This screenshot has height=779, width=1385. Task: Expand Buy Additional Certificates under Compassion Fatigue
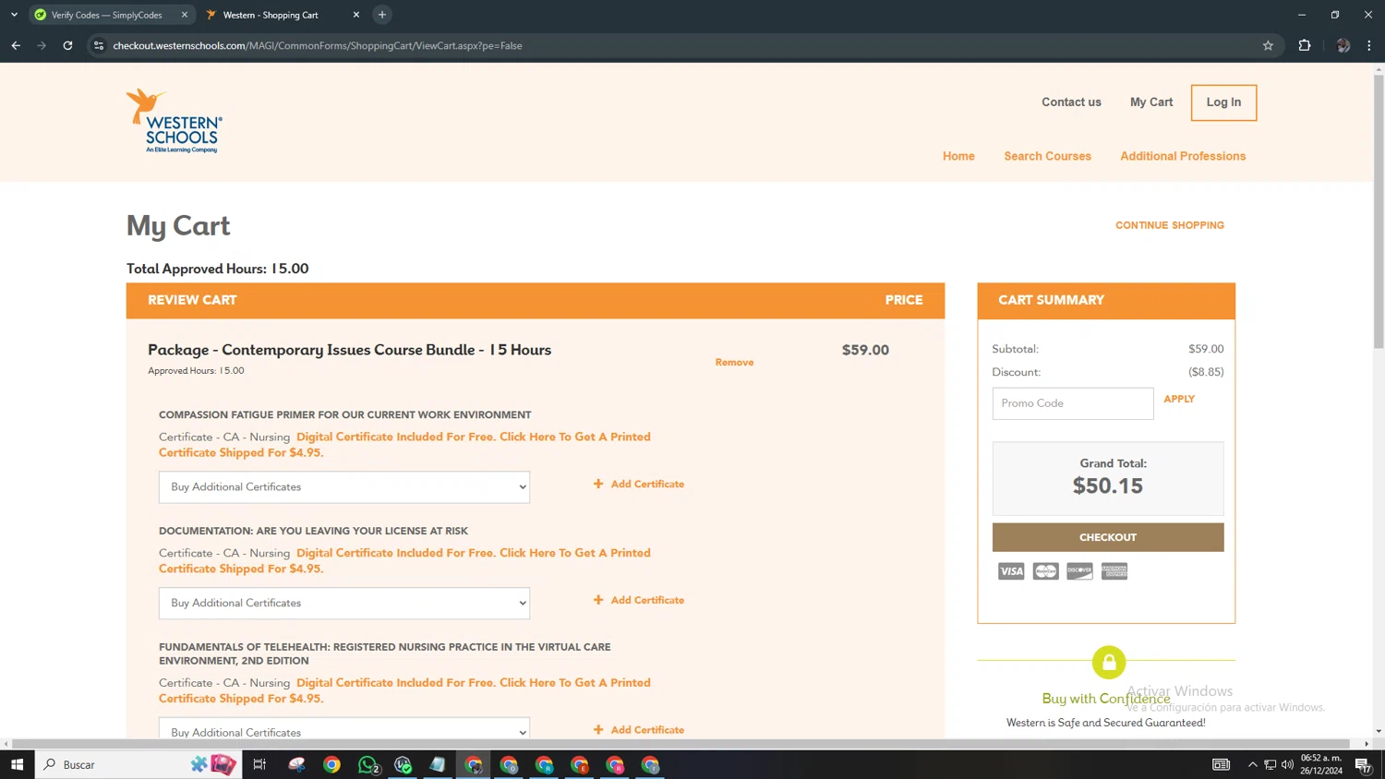344,487
